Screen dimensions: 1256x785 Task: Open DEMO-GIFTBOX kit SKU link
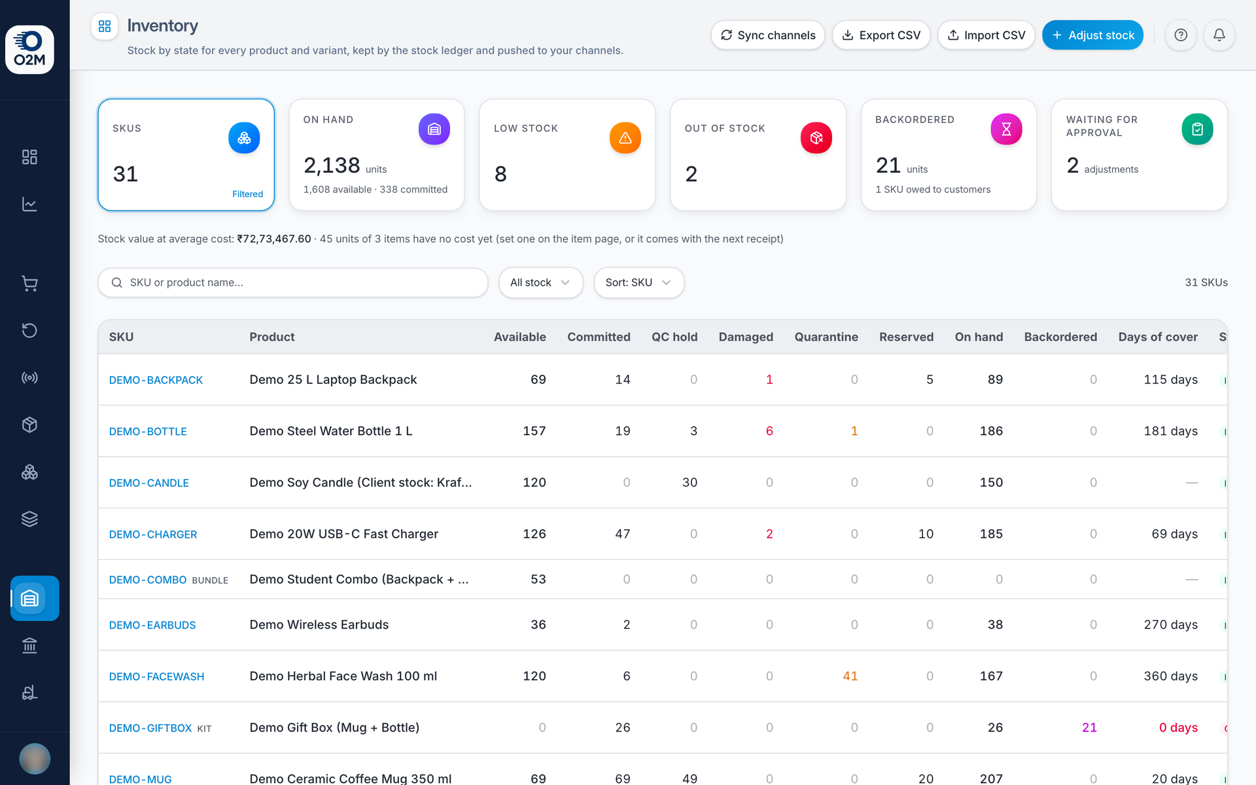150,728
